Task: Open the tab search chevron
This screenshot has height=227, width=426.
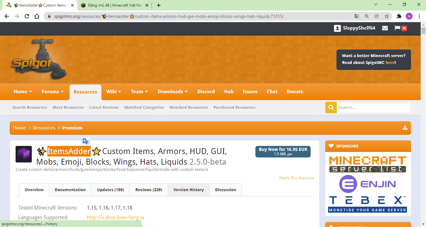Action: pos(376,5)
